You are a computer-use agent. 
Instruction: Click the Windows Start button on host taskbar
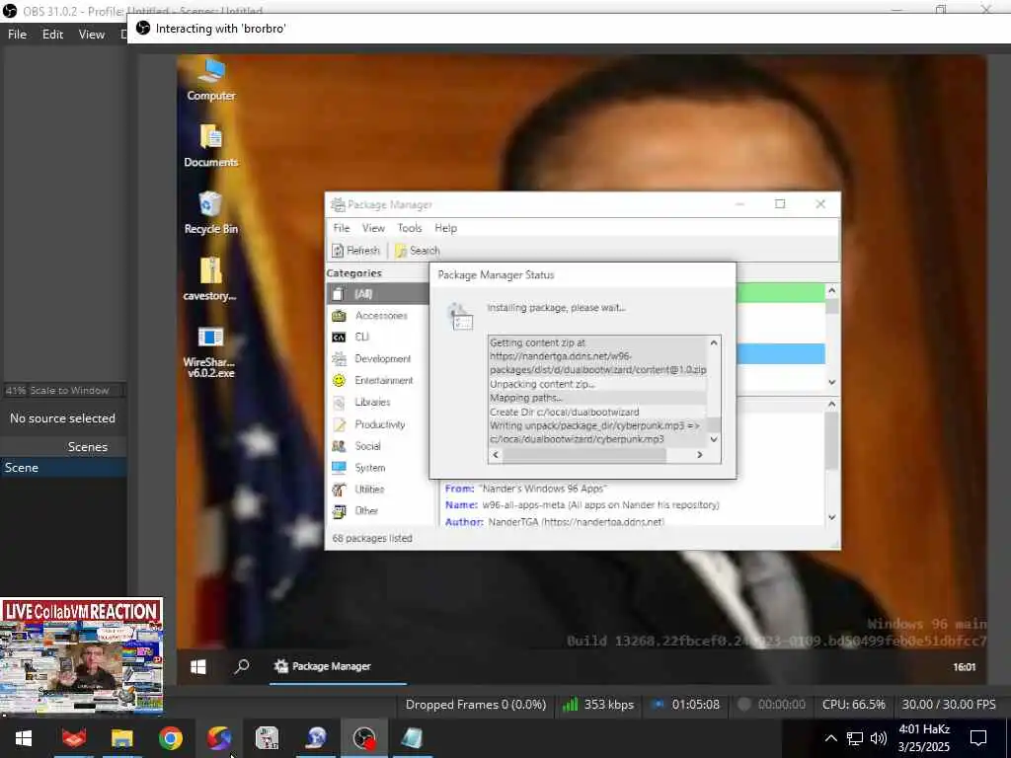[24, 738]
